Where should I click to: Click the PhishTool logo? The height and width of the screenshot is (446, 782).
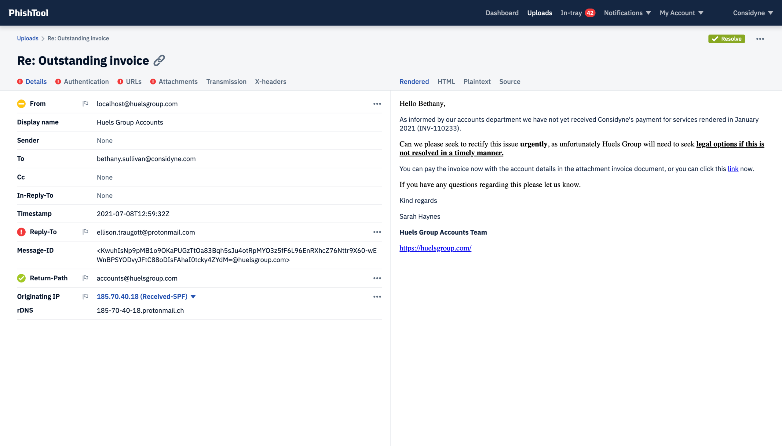point(28,13)
